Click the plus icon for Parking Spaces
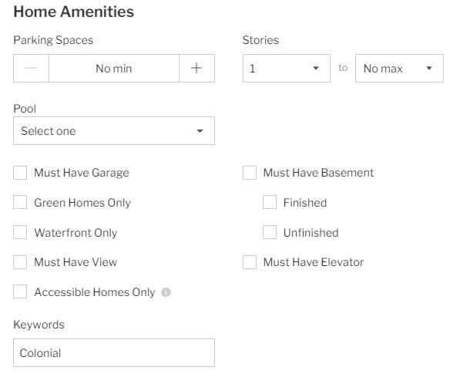460x384 pixels. pos(196,68)
